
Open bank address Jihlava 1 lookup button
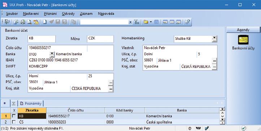pyautogui.click(x=111, y=83)
